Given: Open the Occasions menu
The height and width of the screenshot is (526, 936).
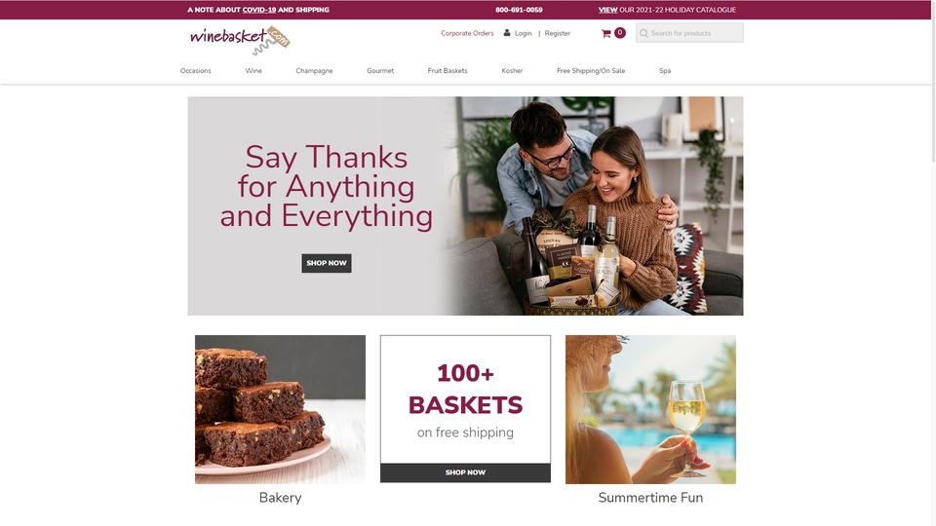Looking at the screenshot, I should [196, 70].
